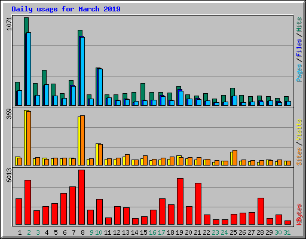Click the cyan Pages bar for day 19

click(x=181, y=98)
